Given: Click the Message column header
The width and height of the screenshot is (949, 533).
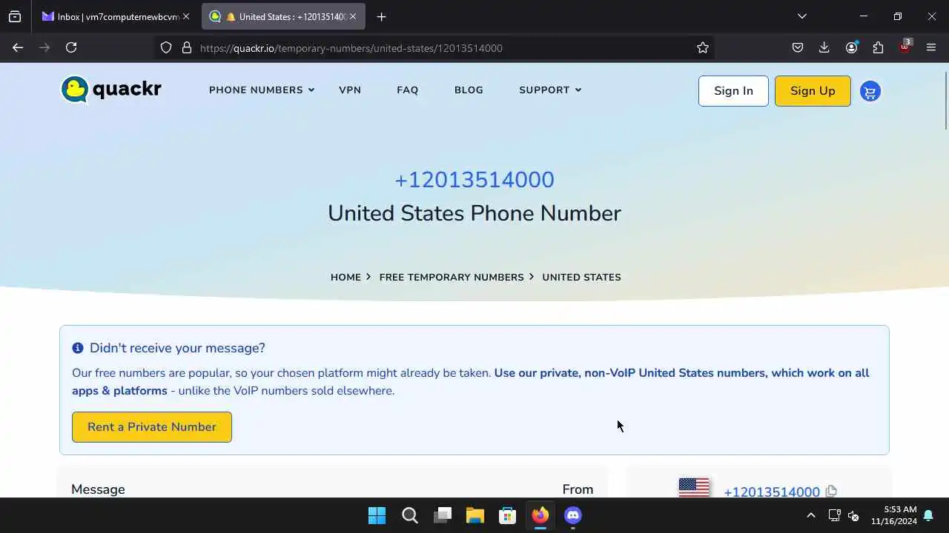Looking at the screenshot, I should tap(98, 489).
